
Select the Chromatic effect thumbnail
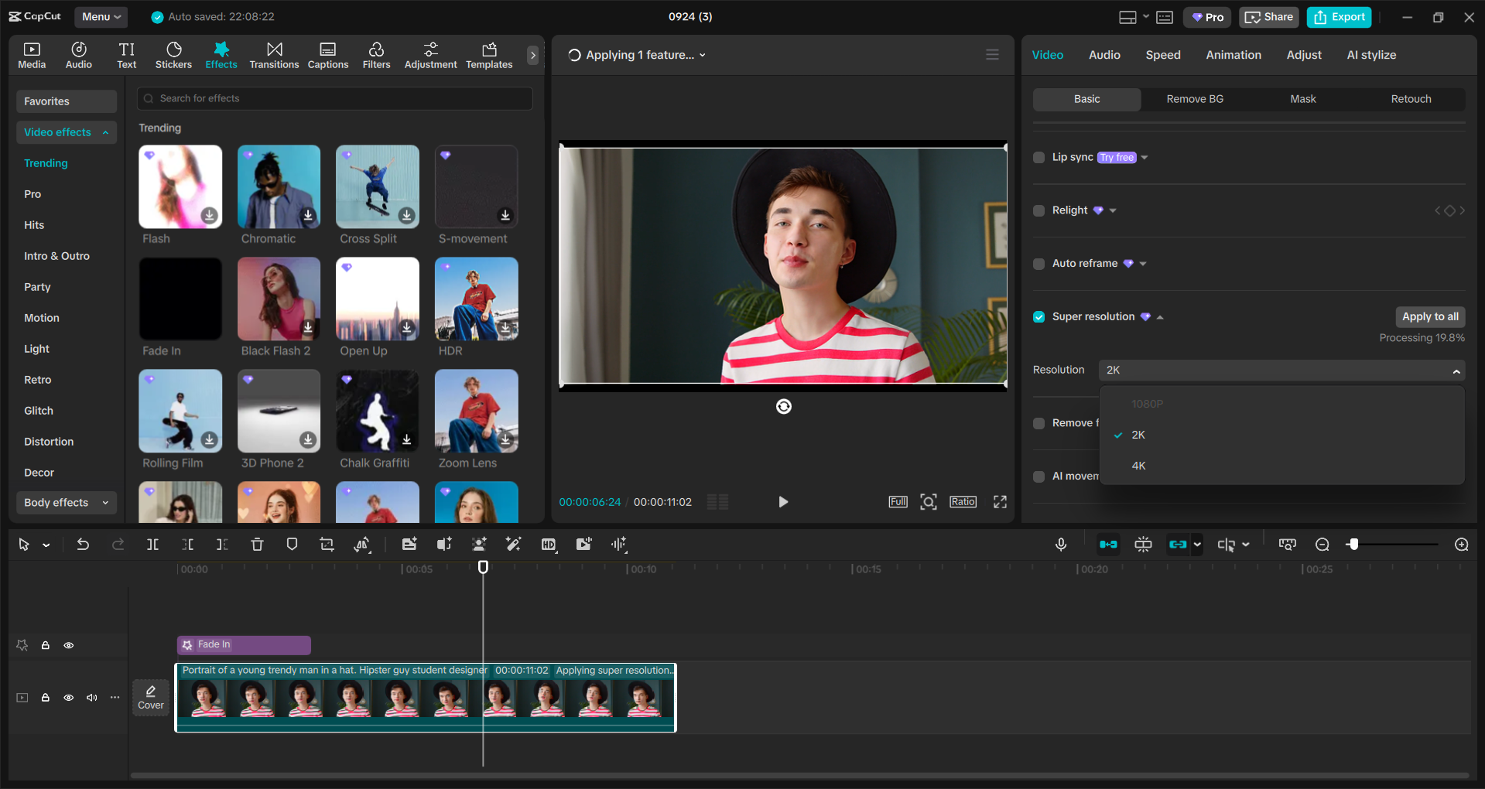click(x=278, y=186)
